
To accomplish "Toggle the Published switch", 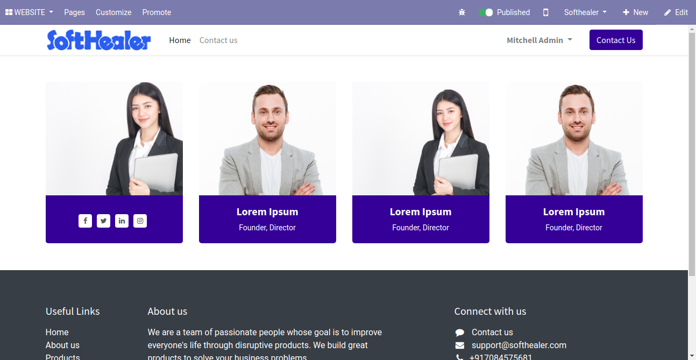I will (486, 12).
